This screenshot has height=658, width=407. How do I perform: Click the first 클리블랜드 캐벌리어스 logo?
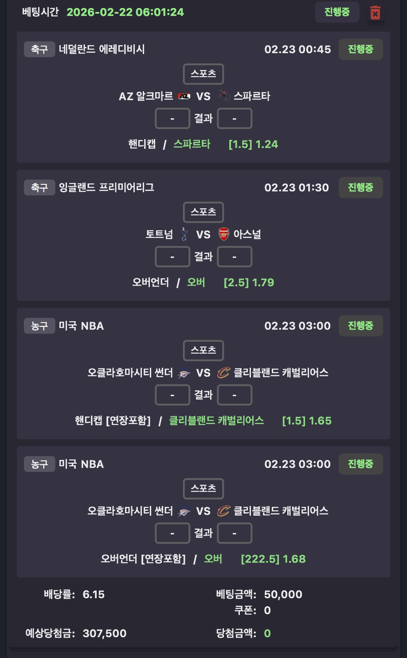(223, 373)
